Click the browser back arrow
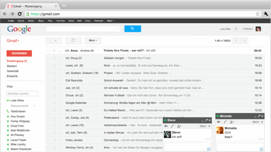Image resolution: width=271 pixels, height=152 pixels. [x=5, y=14]
